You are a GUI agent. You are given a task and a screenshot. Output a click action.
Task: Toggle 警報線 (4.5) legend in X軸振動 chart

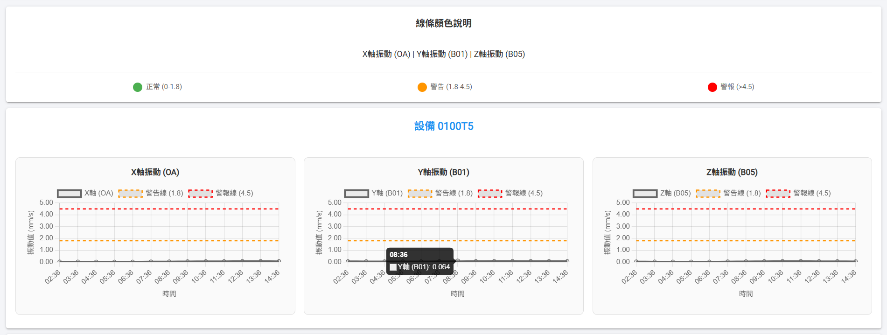221,193
